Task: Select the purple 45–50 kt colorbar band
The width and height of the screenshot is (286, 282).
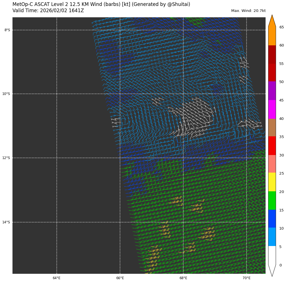Action: (272, 91)
